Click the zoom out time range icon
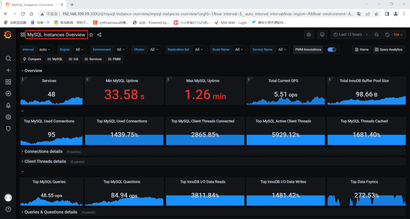Screen dimensions: 410x219 coord(376,34)
